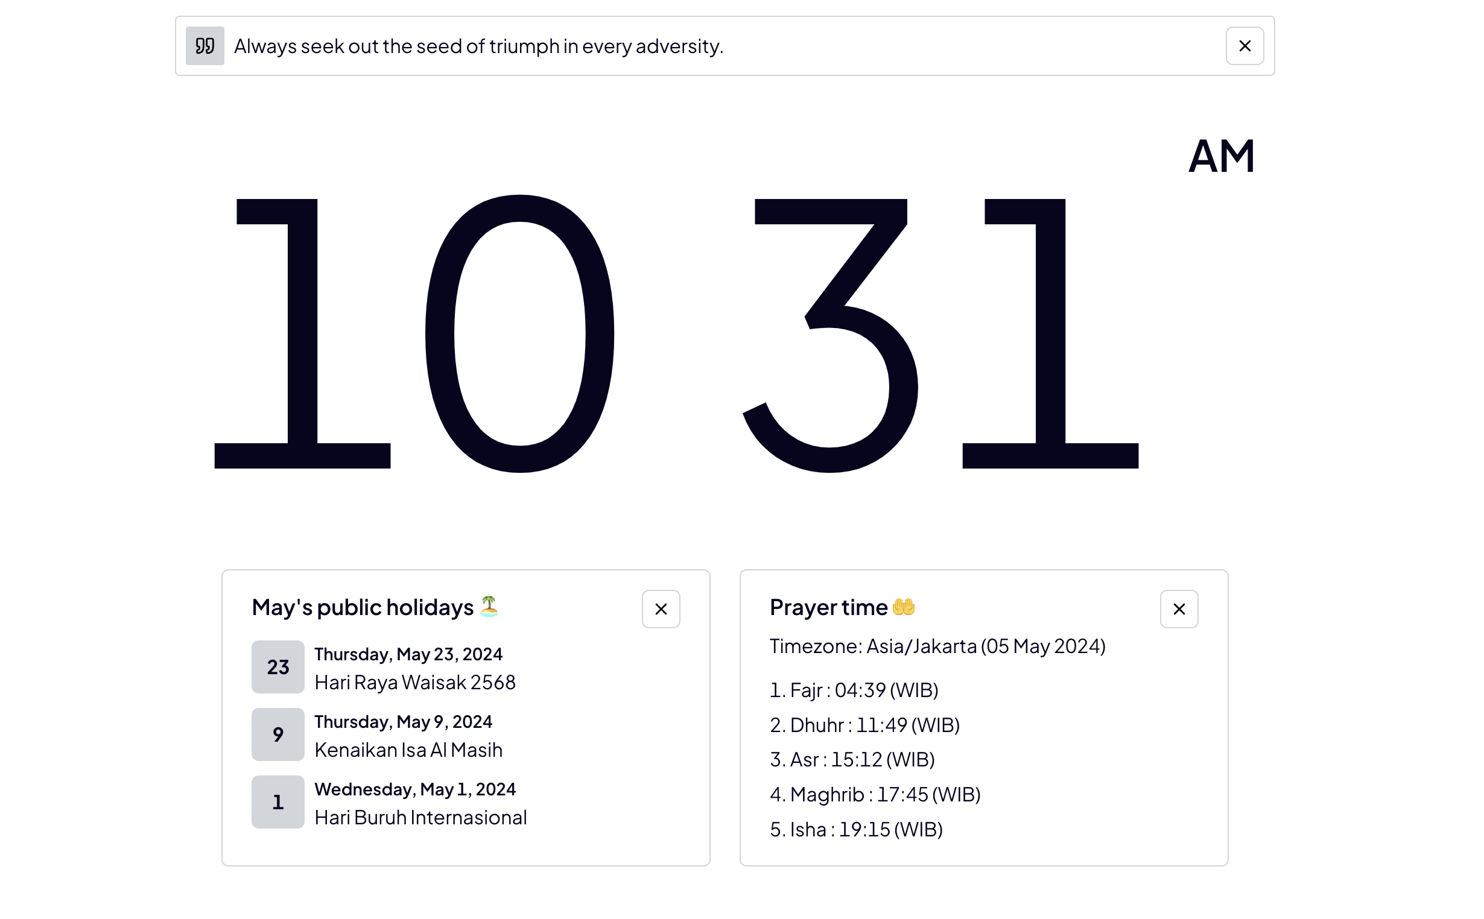1484x919 pixels.
Task: Click the date badge numbered 23
Action: point(278,667)
